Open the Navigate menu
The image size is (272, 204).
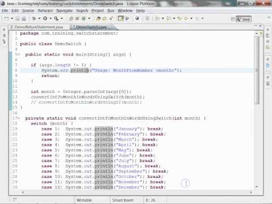tap(65, 11)
